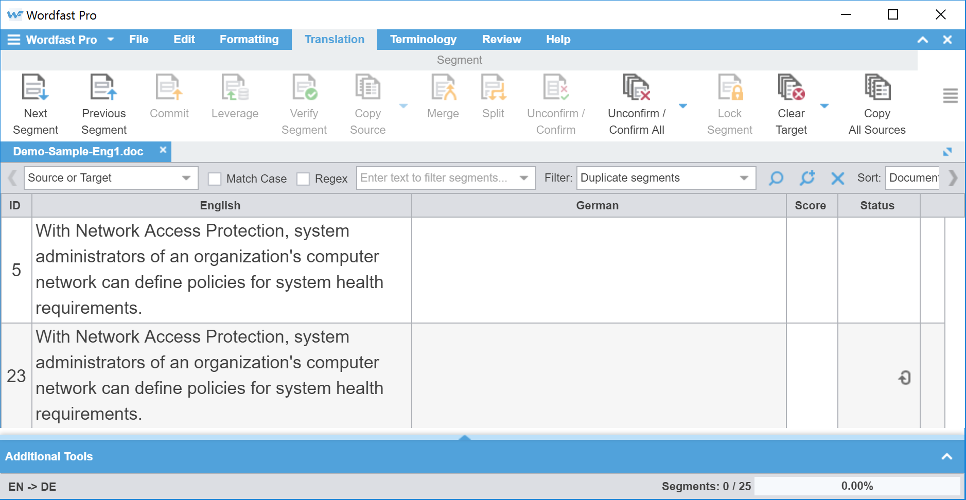Open the Wordfast Pro hamburger menu
This screenshot has height=500, width=966.
(14, 40)
